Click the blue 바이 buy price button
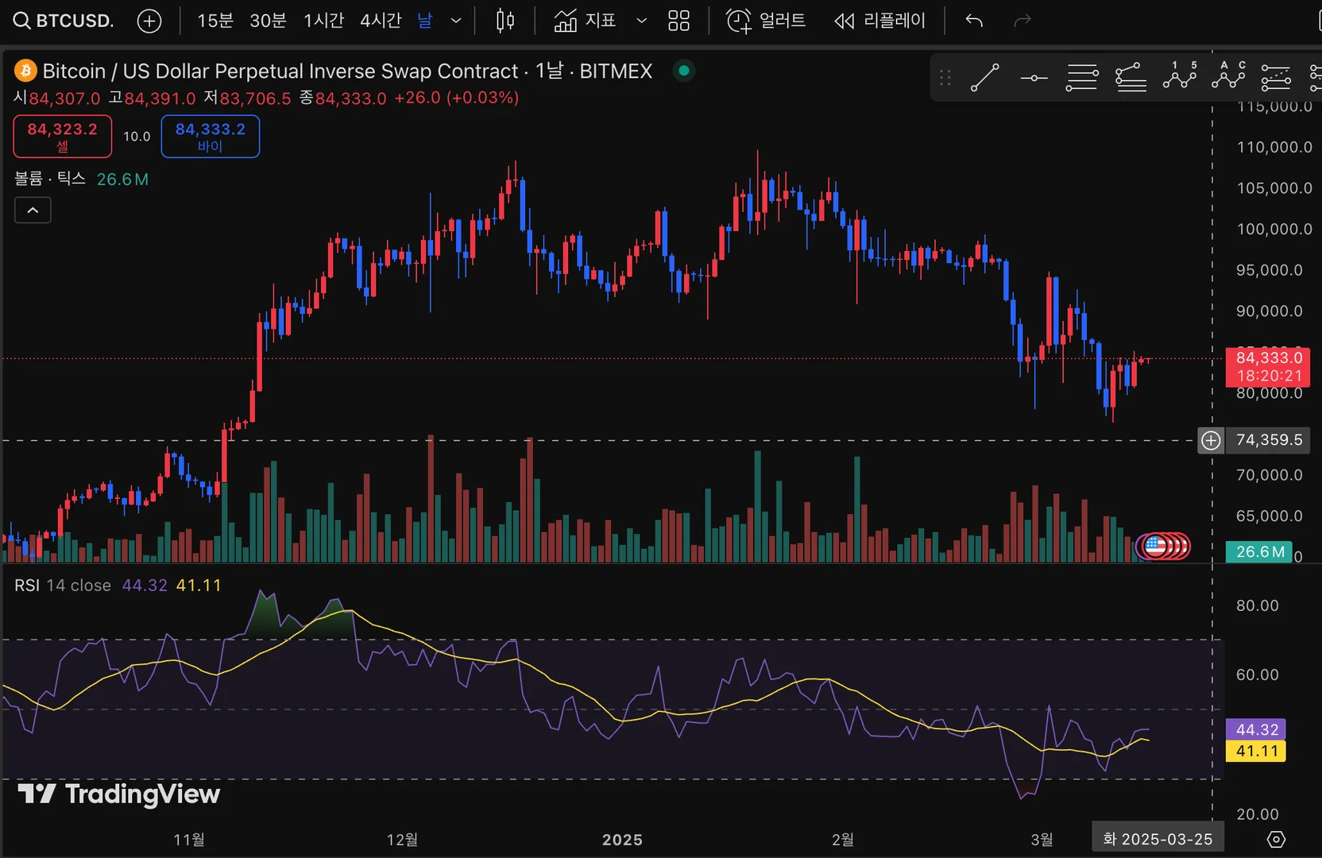 pos(210,136)
